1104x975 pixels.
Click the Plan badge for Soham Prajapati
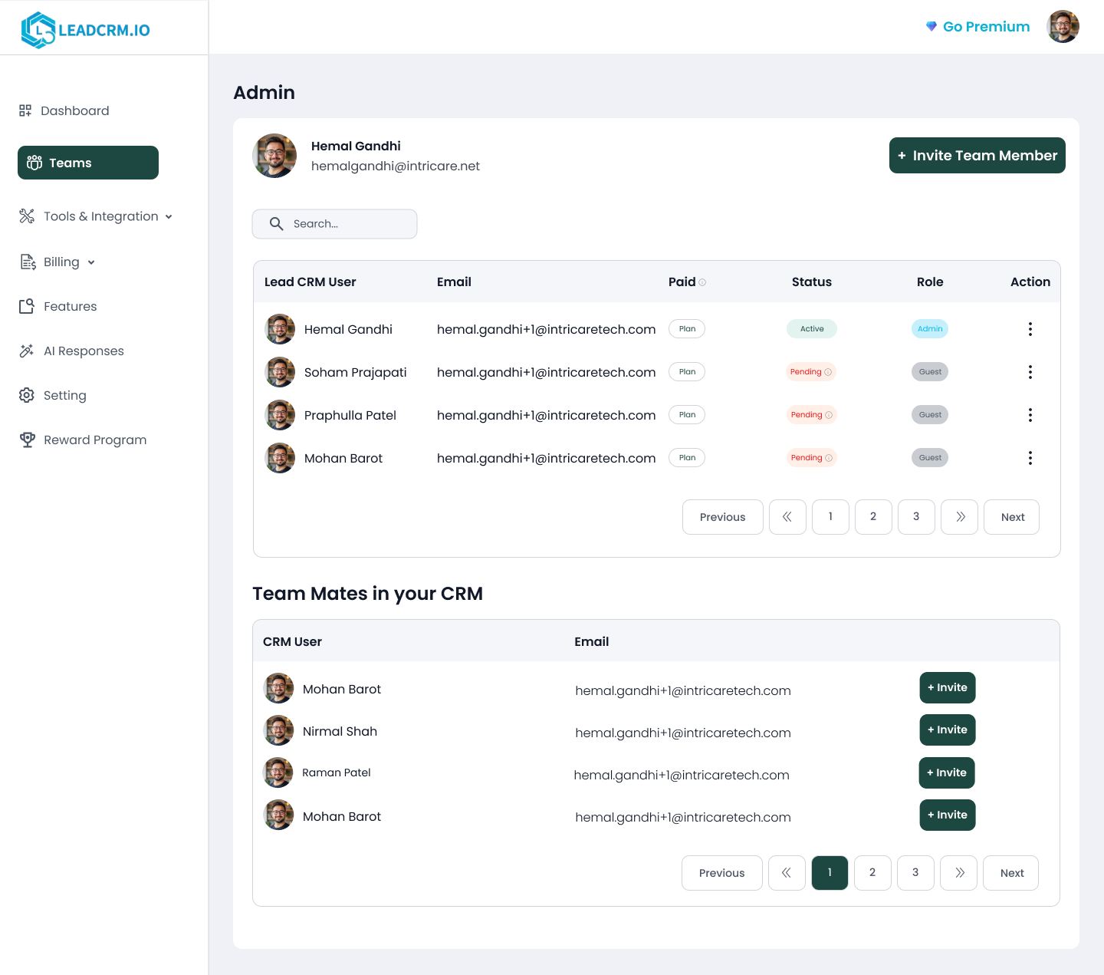[687, 372]
